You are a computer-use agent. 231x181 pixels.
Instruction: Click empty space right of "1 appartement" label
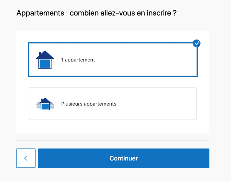point(145,60)
